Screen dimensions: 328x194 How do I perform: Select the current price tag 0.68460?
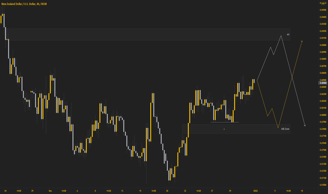pyautogui.click(x=323, y=83)
